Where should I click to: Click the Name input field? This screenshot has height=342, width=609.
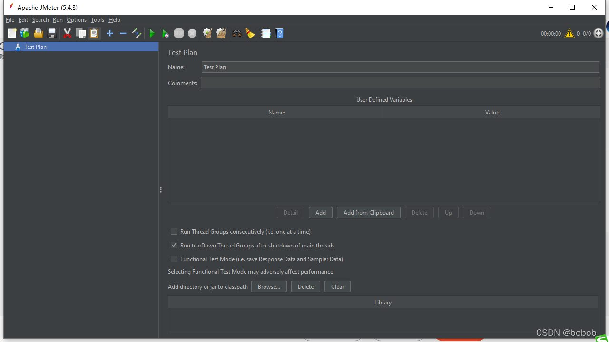coord(400,67)
